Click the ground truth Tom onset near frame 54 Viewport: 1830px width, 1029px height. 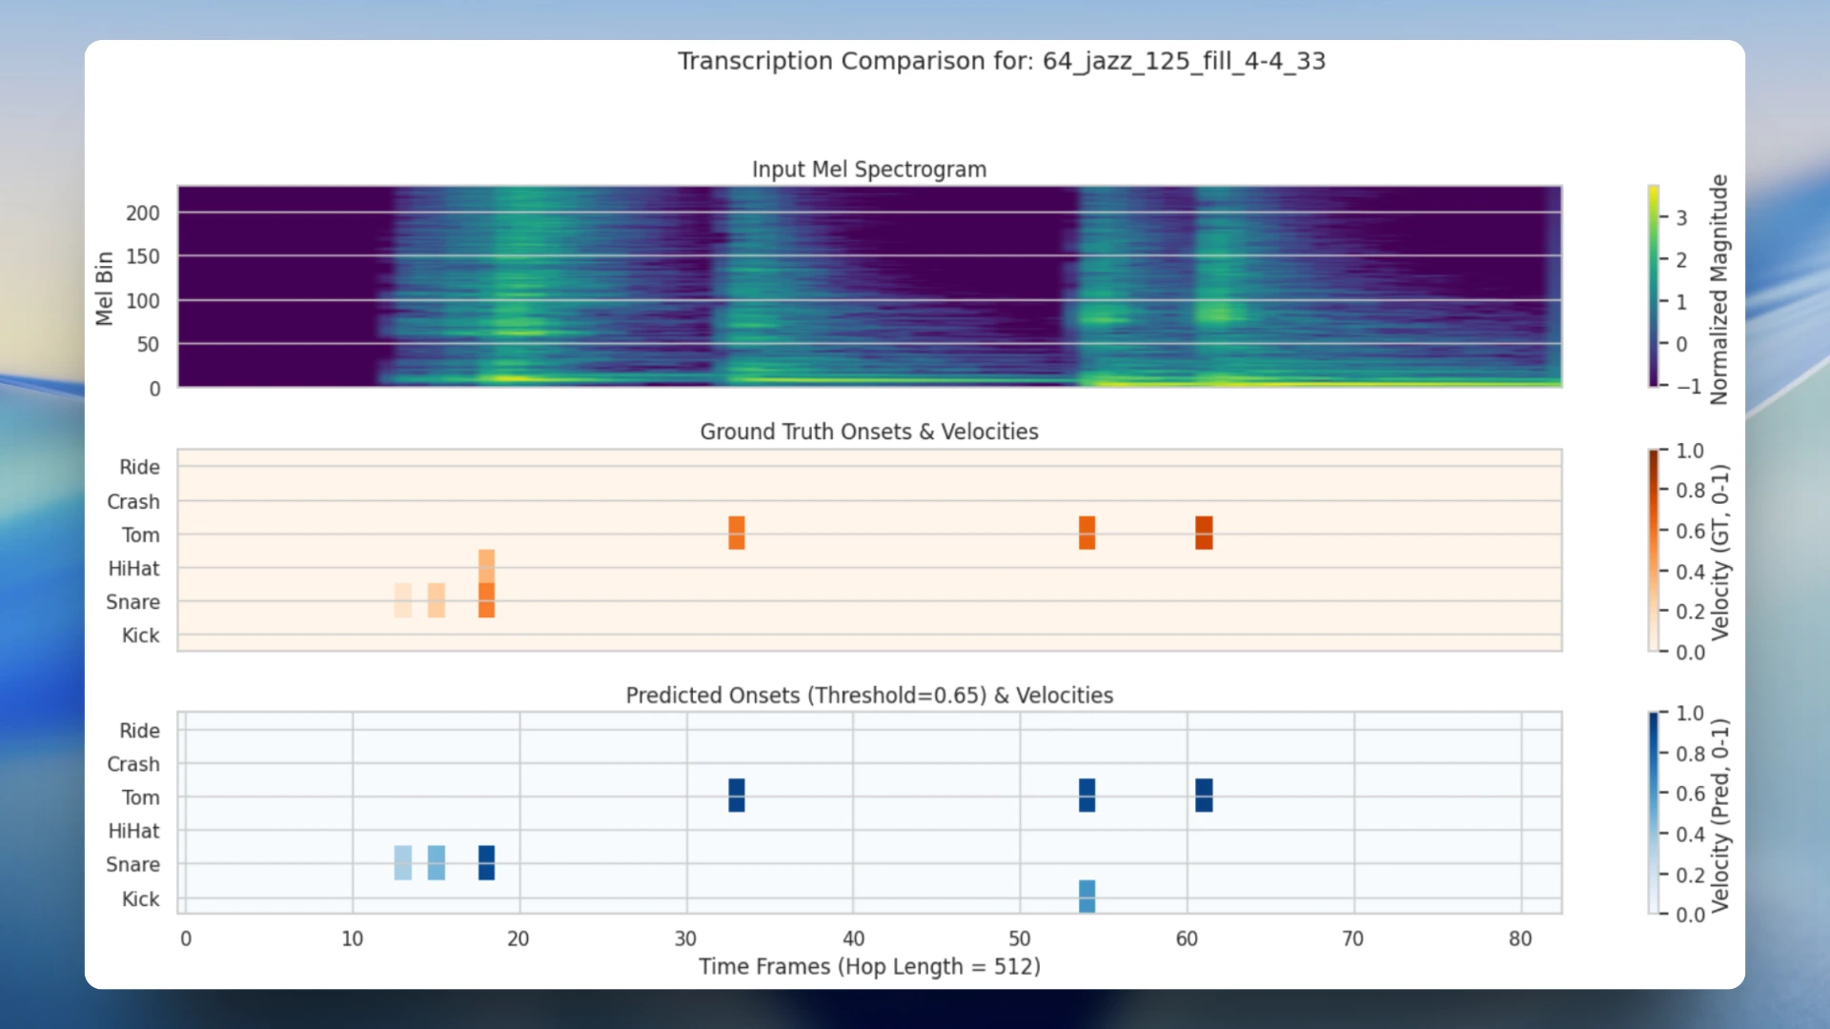1087,533
